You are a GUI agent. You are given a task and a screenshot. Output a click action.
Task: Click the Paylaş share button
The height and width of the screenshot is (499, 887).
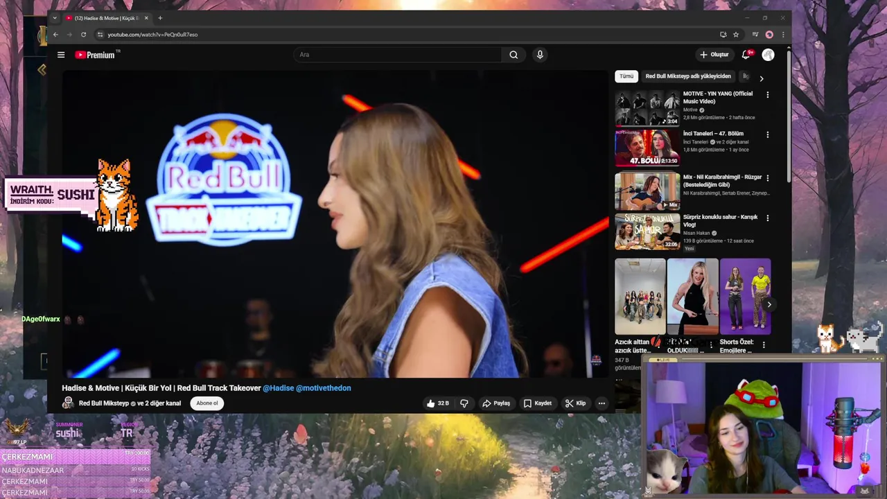[496, 403]
